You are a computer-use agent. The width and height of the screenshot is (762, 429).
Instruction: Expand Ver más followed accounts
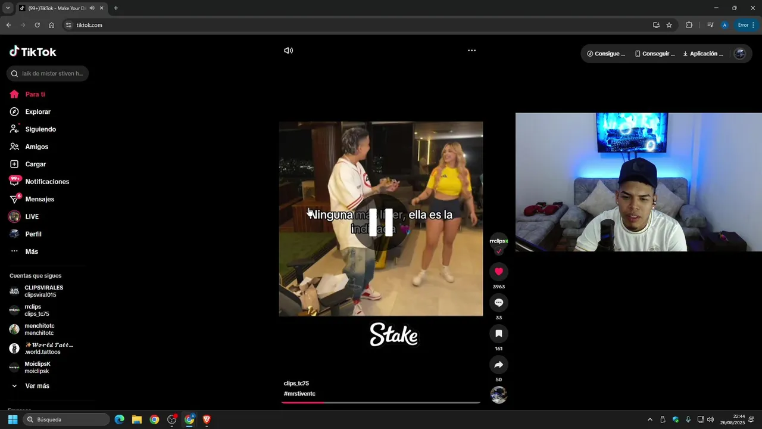pos(31,386)
